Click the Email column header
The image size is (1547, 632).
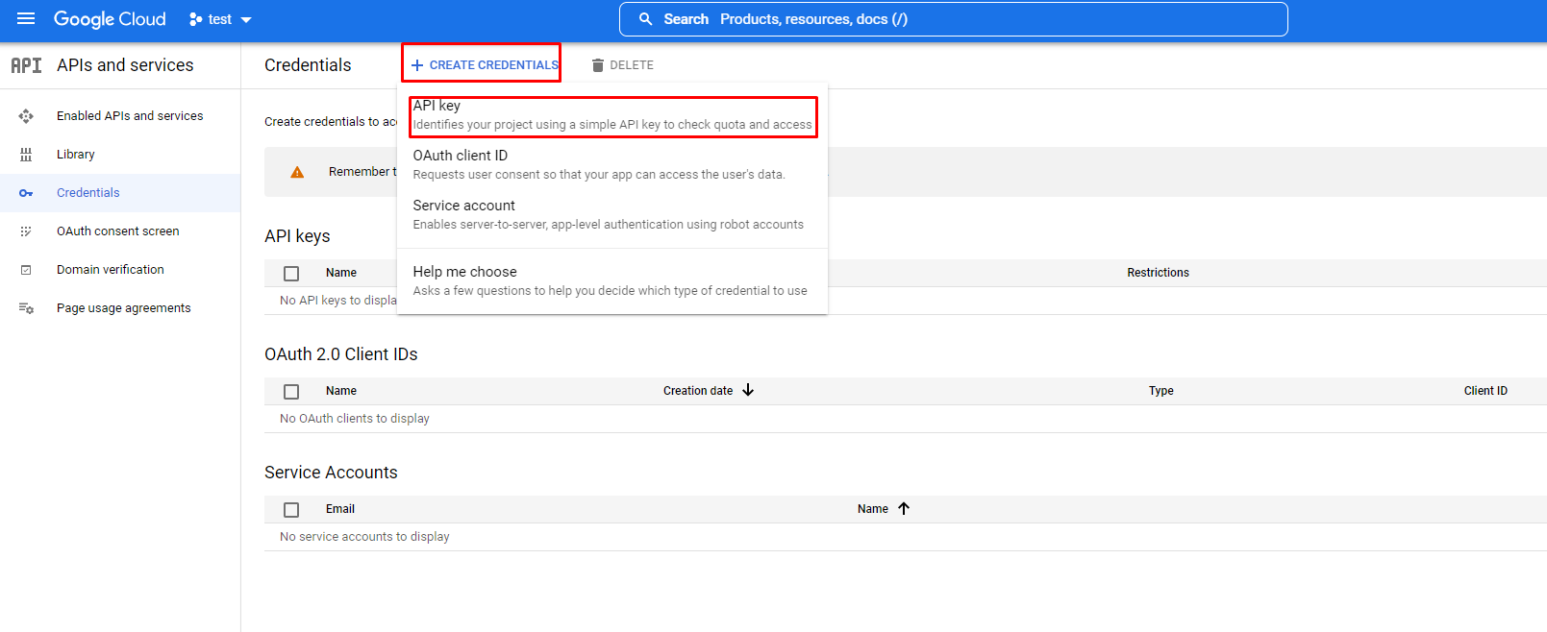[x=340, y=509]
